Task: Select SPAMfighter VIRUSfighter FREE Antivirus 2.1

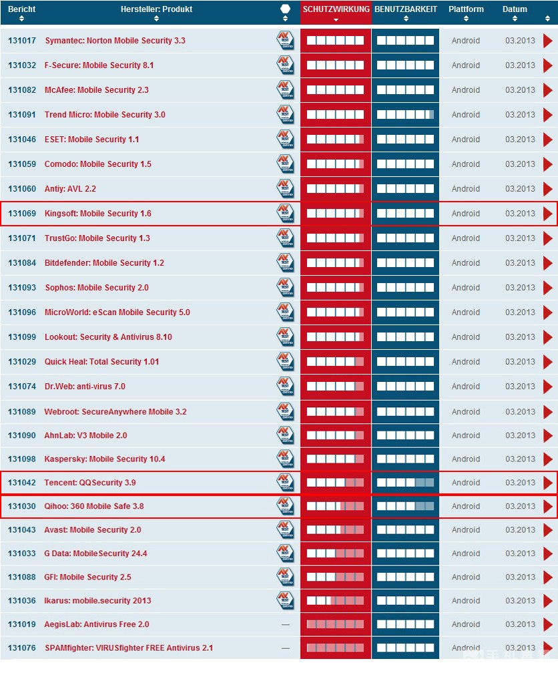Action: 129,648
